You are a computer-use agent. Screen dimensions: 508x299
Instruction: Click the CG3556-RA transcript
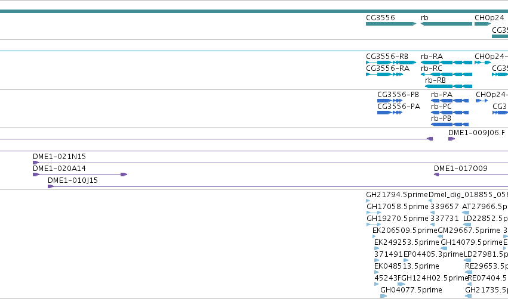(384, 74)
